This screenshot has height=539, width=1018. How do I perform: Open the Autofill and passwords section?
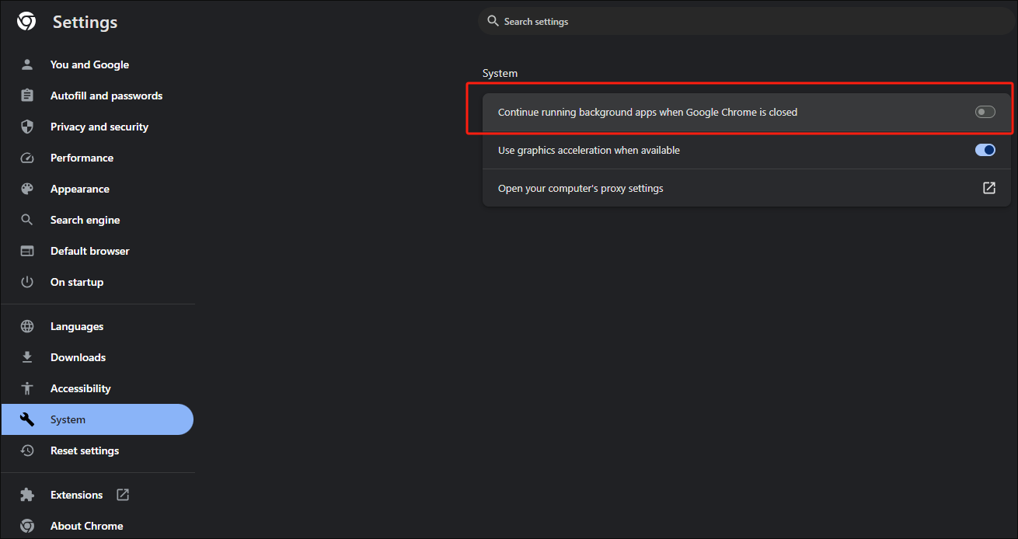106,96
